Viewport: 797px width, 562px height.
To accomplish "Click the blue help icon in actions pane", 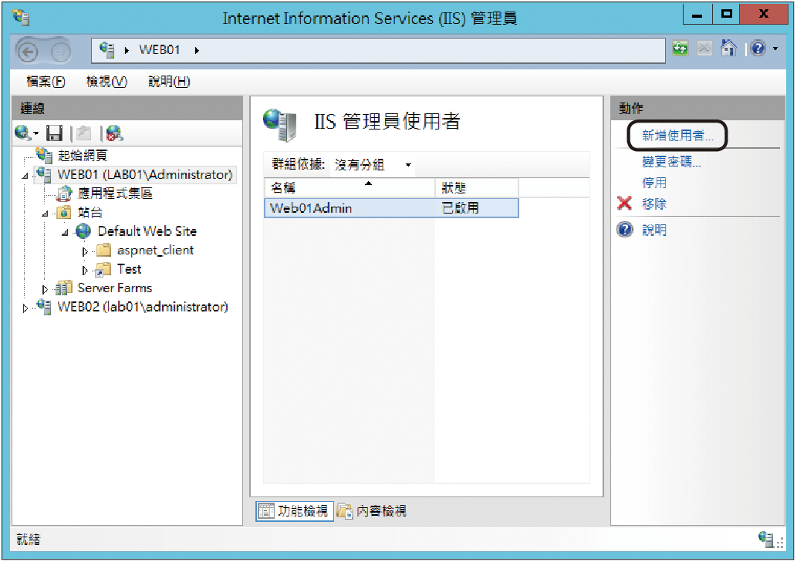I will [x=625, y=230].
